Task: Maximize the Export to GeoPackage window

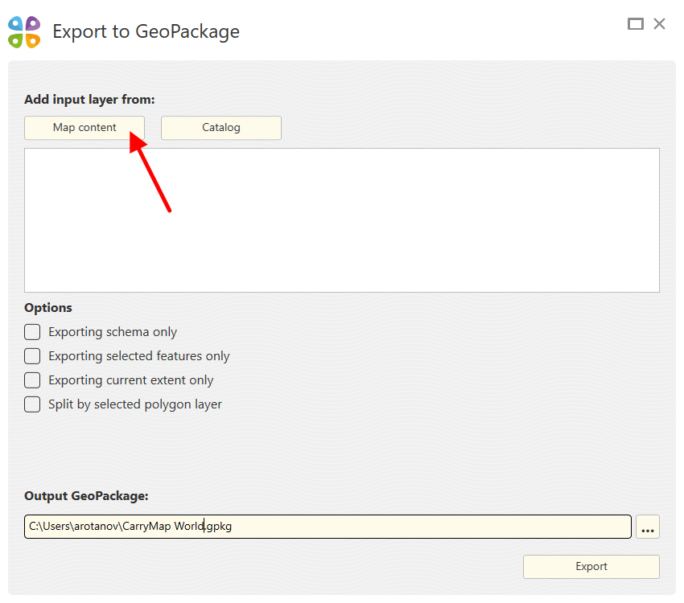Action: point(636,24)
